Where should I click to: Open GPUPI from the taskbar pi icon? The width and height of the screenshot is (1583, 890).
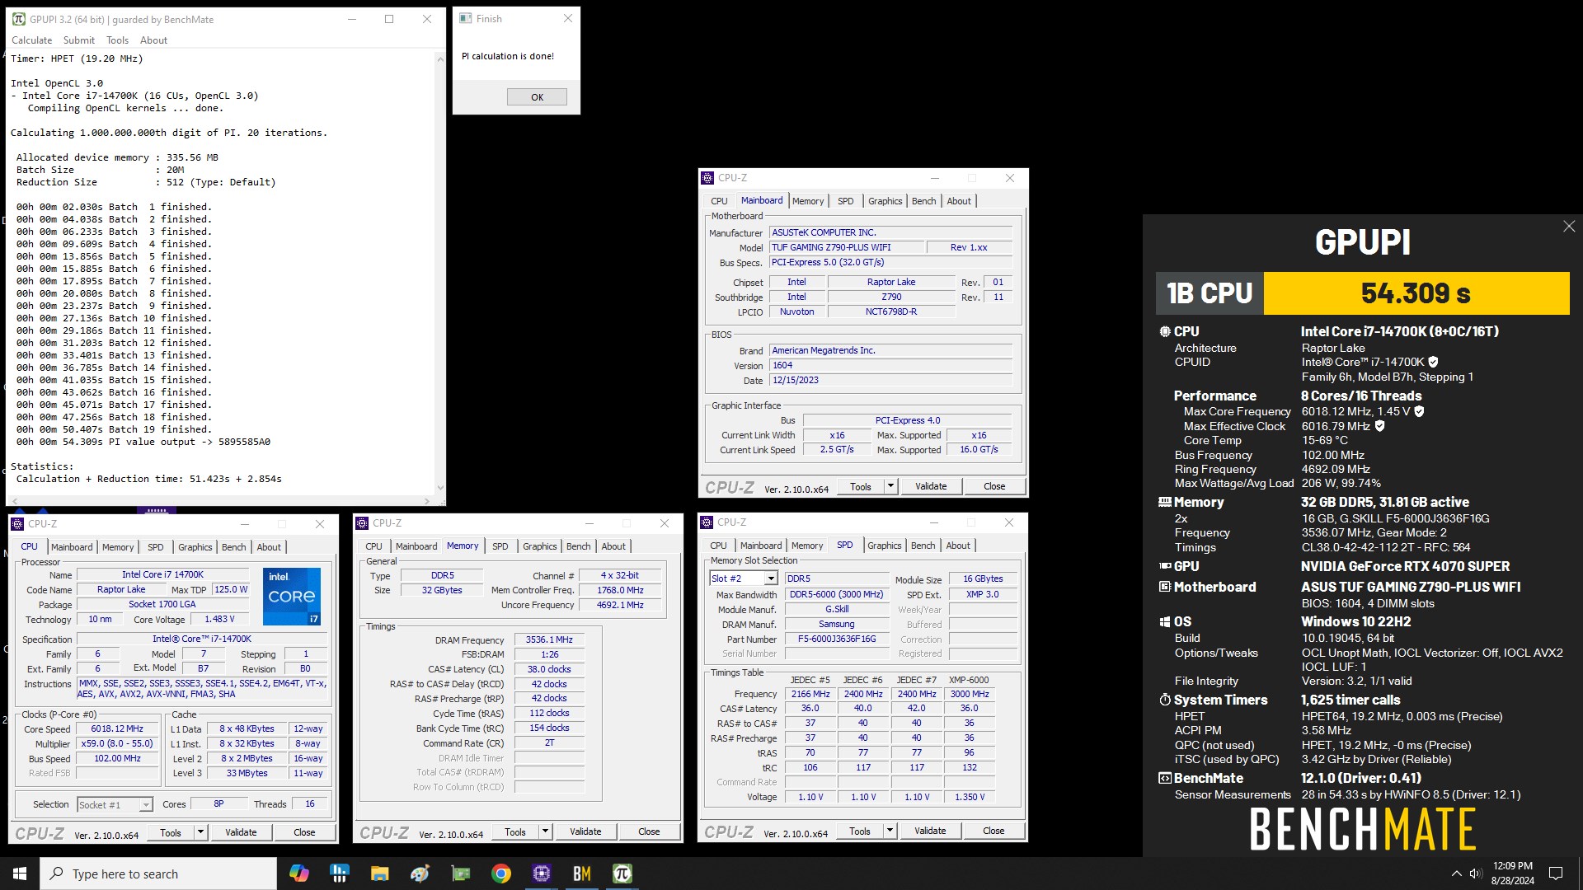622,874
